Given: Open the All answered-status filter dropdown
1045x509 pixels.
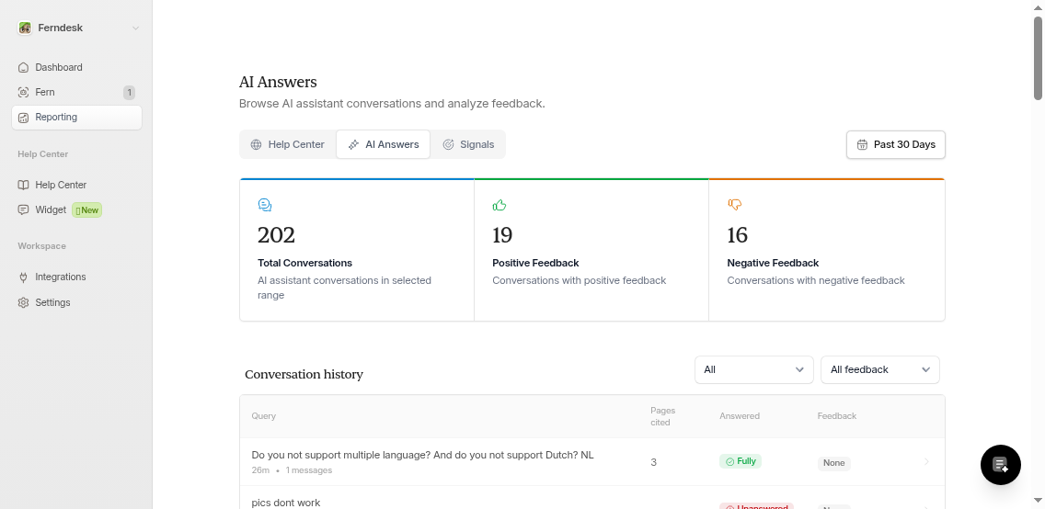Looking at the screenshot, I should coord(753,370).
